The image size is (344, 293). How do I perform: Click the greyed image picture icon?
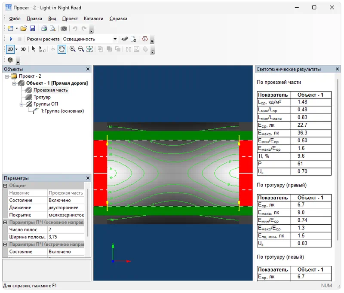tap(136, 49)
